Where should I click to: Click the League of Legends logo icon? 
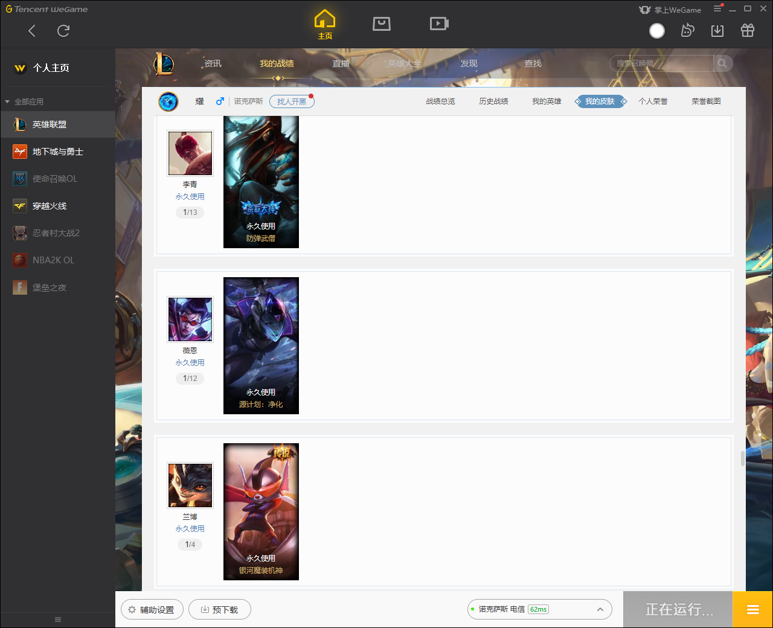164,63
